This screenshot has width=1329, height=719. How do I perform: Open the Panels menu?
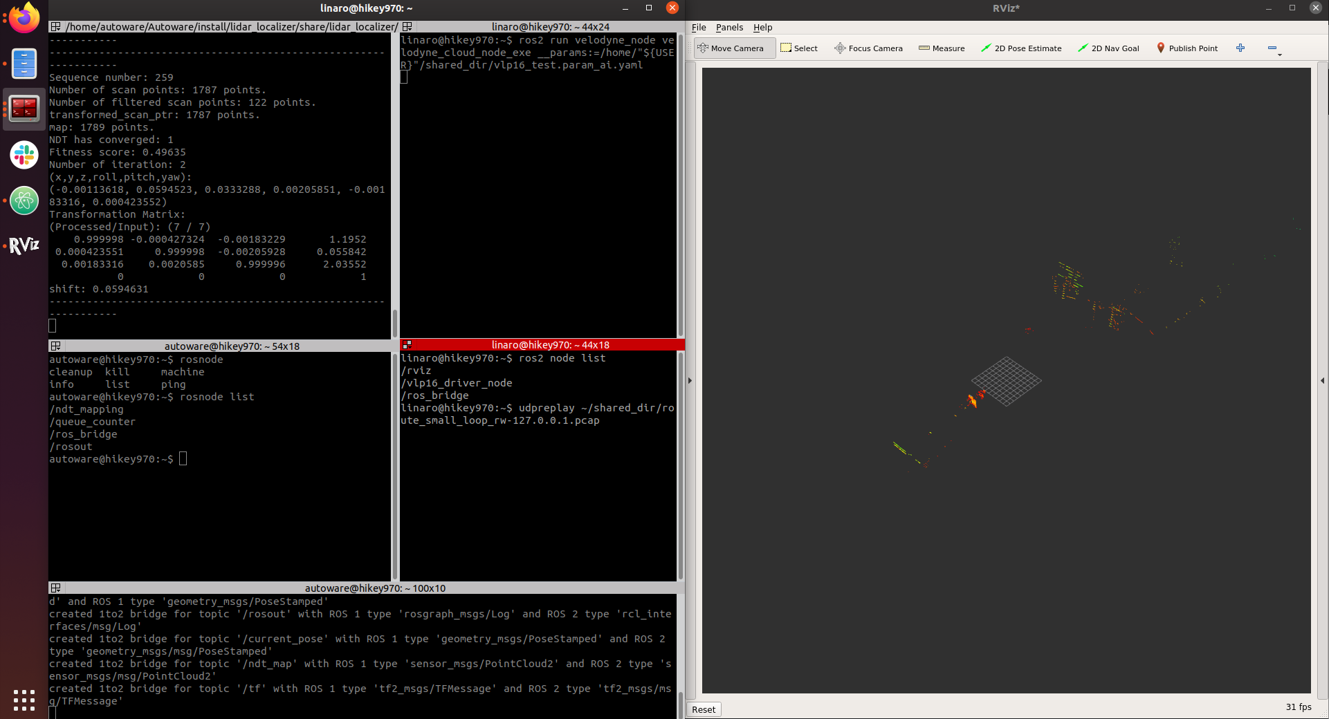(x=729, y=28)
